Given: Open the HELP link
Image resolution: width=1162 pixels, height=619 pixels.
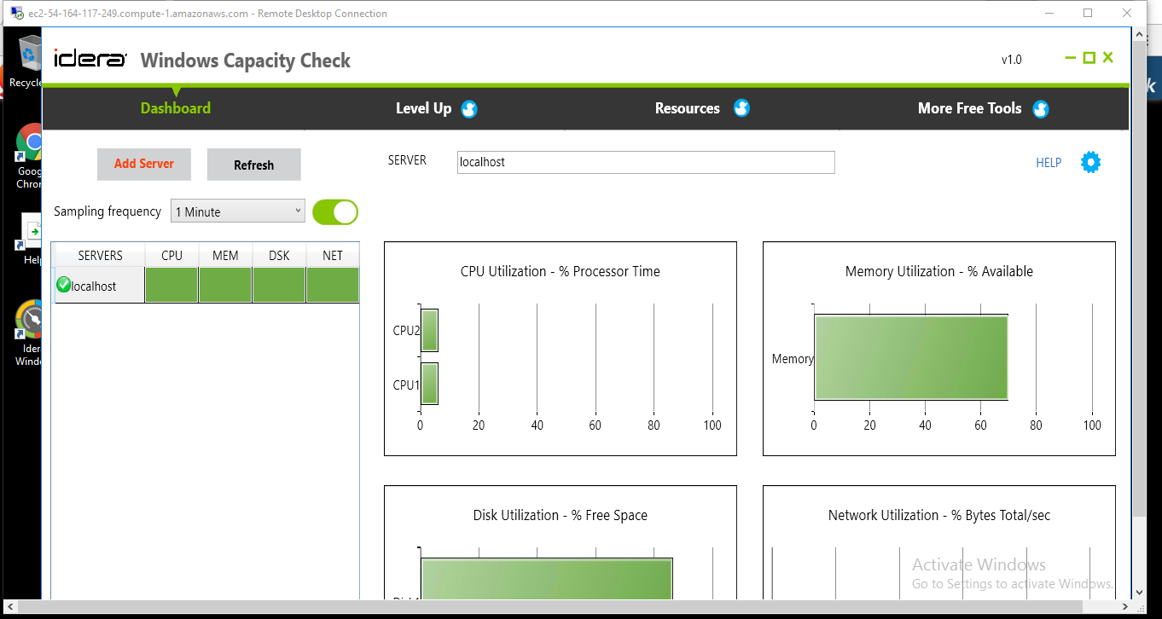Looking at the screenshot, I should point(1049,163).
